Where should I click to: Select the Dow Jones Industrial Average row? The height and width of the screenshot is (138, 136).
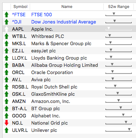(x=69, y=22)
